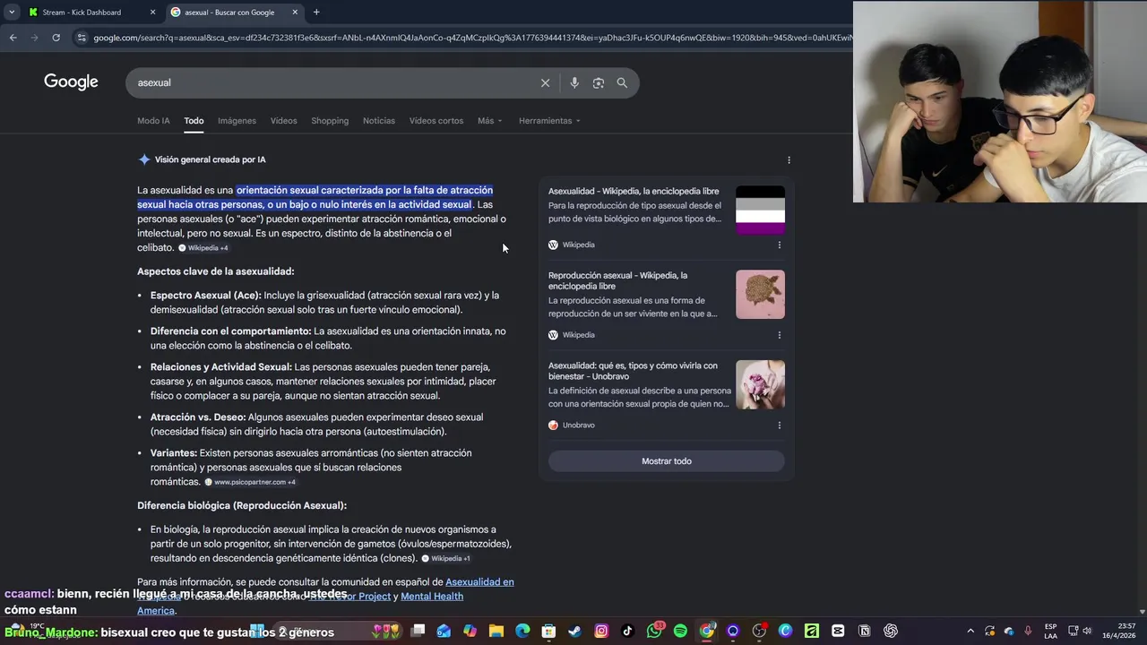Open Microsoft Edge from the taskbar
The image size is (1147, 645).
[x=522, y=631]
